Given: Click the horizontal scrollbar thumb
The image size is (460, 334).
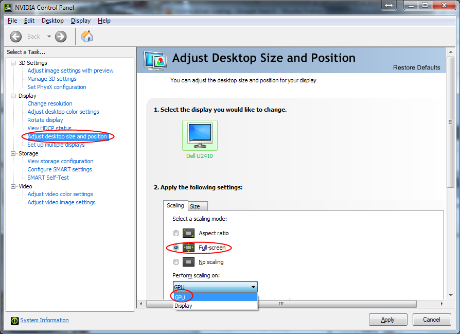Looking at the screenshot, I should pyautogui.click(x=281, y=304).
